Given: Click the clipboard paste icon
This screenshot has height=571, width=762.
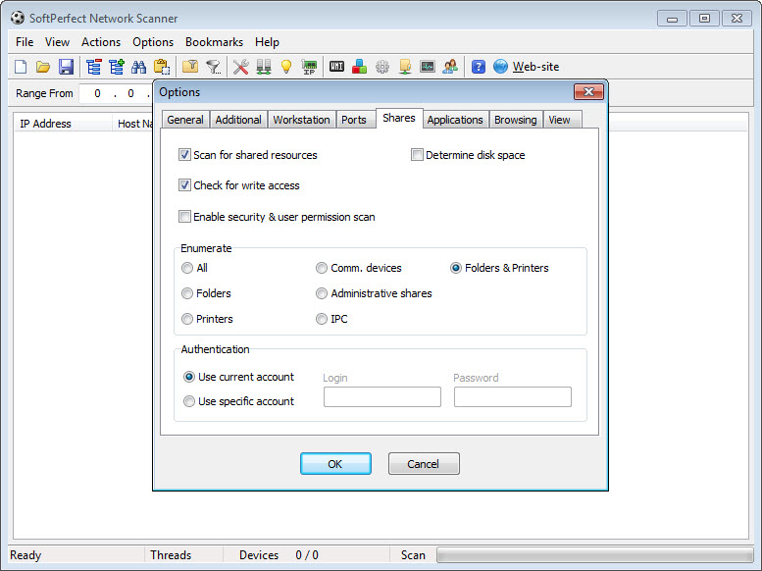Looking at the screenshot, I should tap(162, 67).
